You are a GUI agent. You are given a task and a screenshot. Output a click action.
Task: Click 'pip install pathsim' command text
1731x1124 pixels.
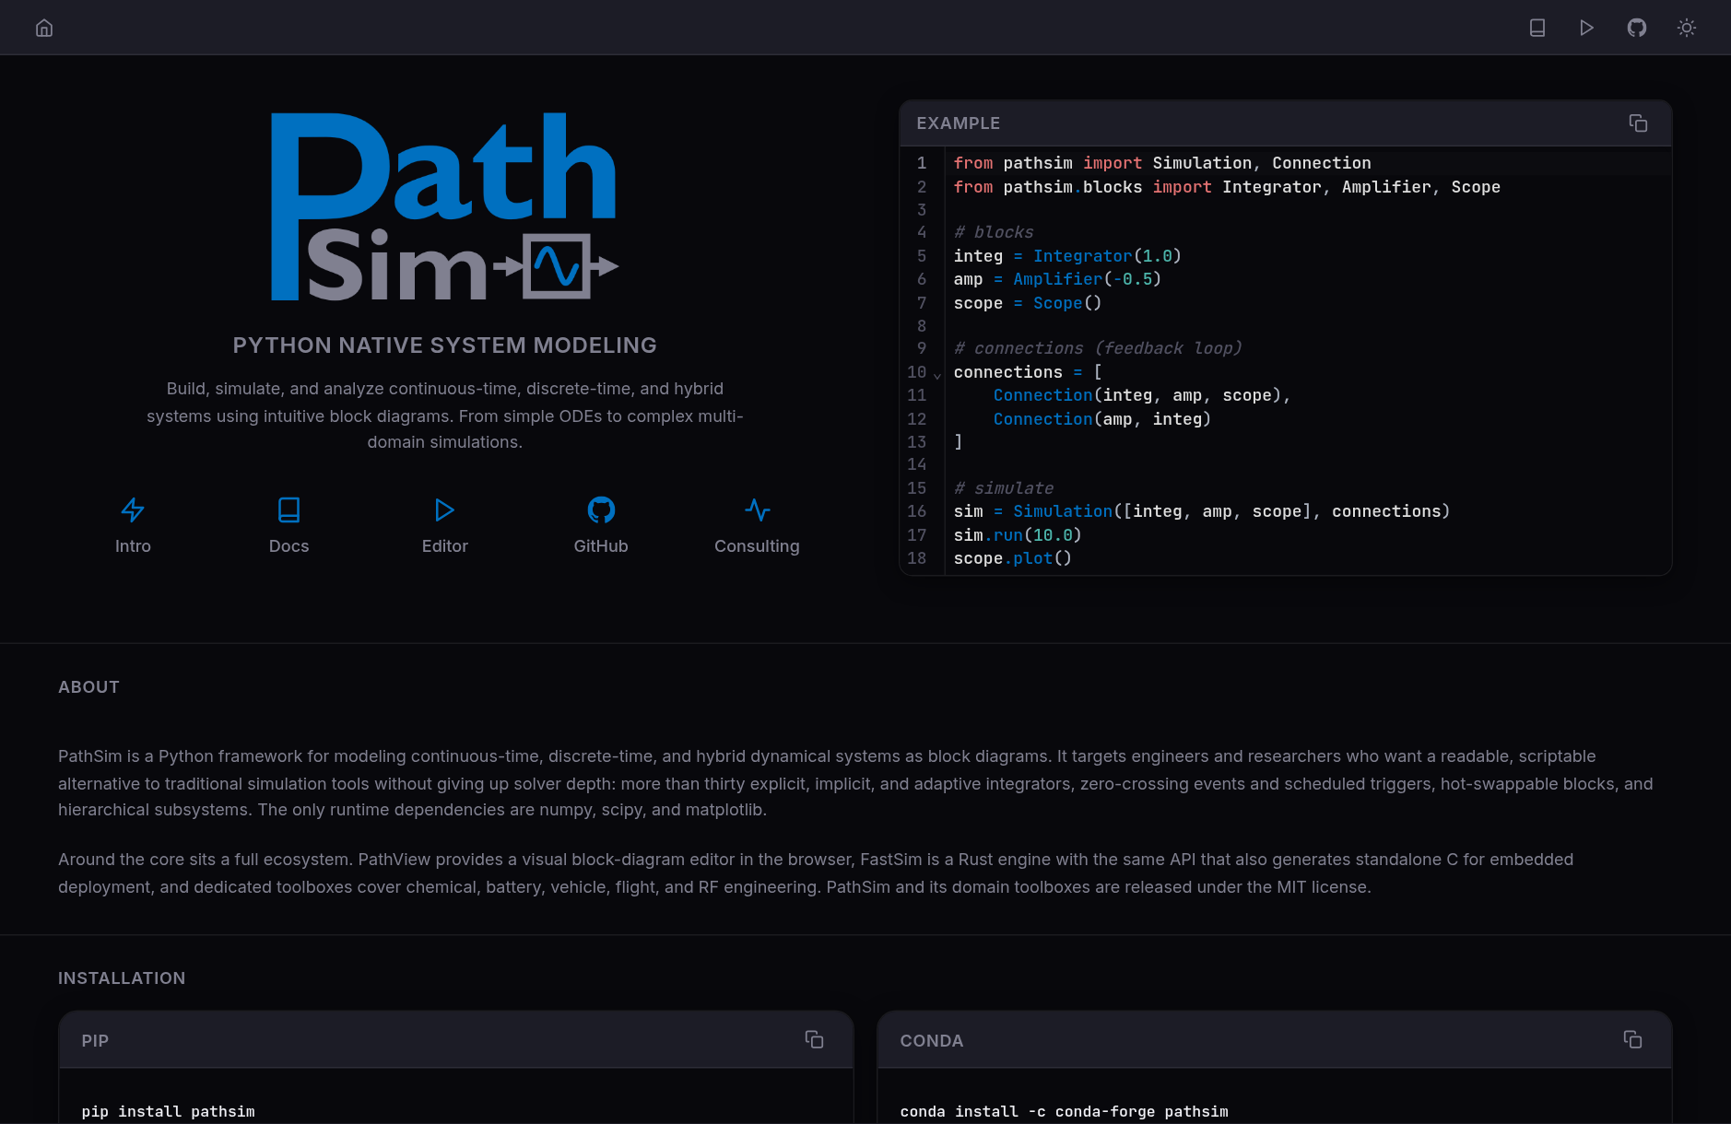[x=168, y=1111]
